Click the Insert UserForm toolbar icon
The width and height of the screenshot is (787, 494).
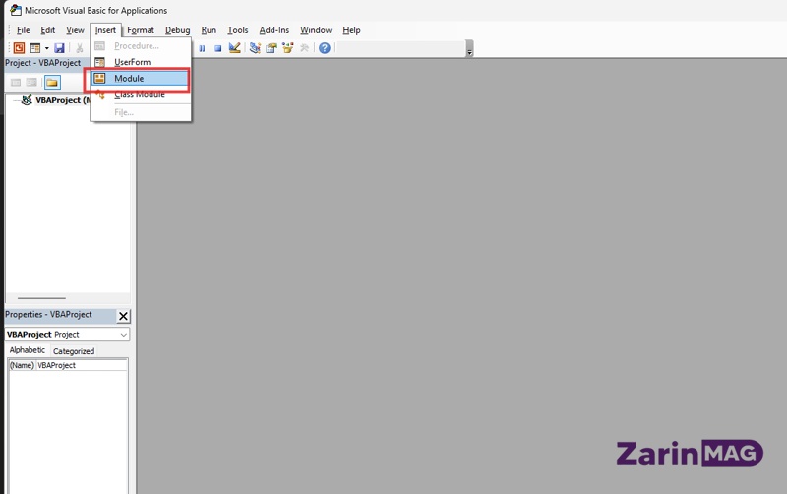point(35,48)
